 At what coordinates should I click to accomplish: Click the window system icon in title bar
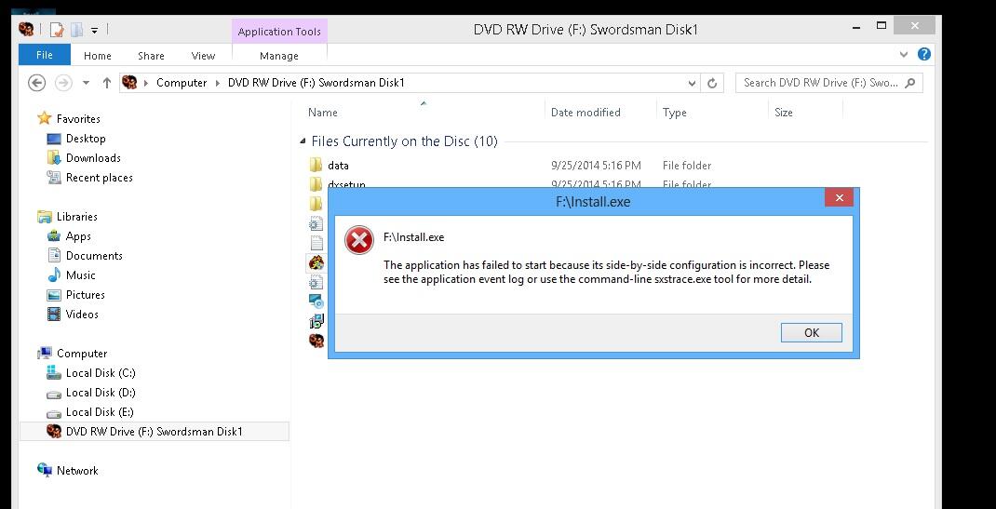pyautogui.click(x=26, y=29)
